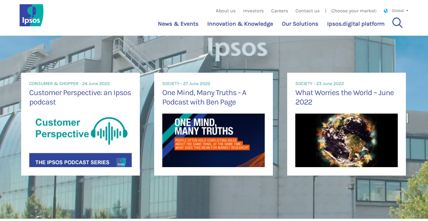Click One Mind, Many Truths banner image

pyautogui.click(x=213, y=140)
